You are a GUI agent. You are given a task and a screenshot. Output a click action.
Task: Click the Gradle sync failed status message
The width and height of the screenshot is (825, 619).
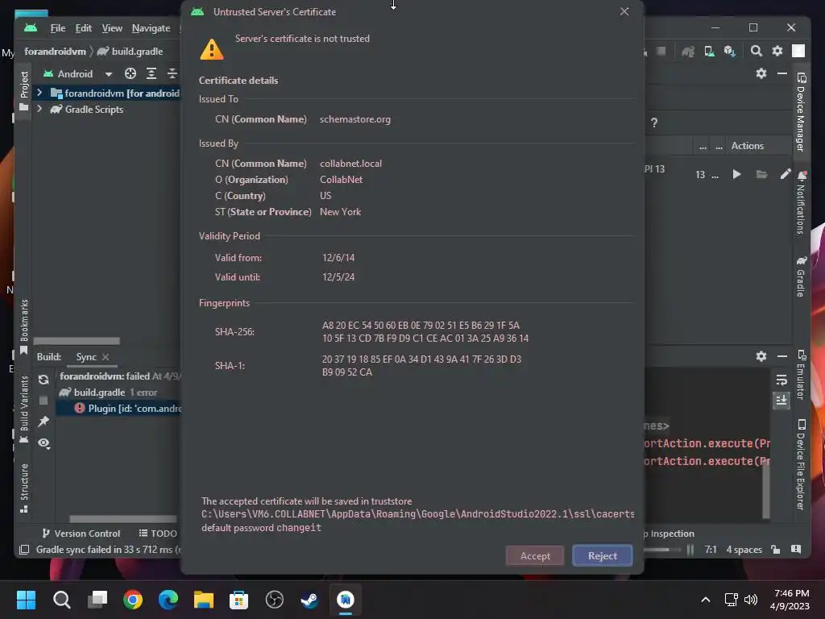108,550
